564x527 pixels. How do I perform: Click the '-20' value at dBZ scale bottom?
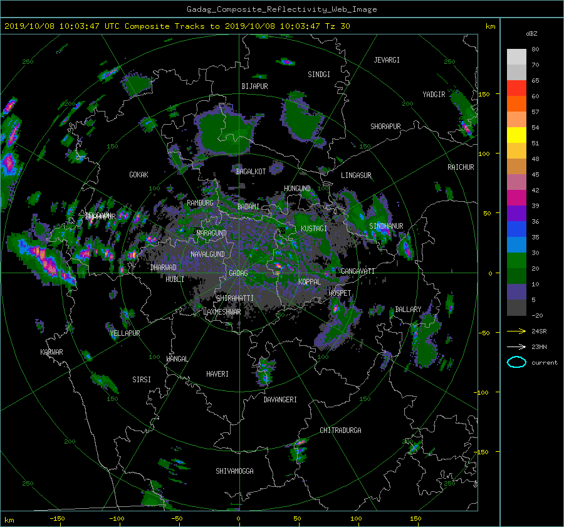[x=537, y=315]
